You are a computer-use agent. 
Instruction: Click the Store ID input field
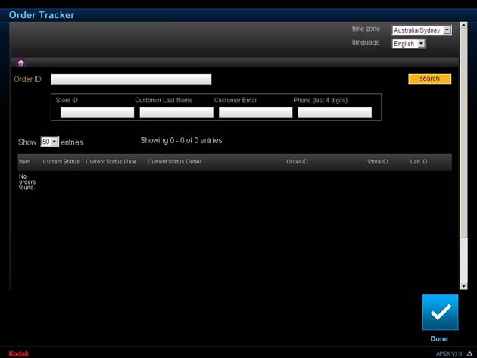click(x=97, y=113)
